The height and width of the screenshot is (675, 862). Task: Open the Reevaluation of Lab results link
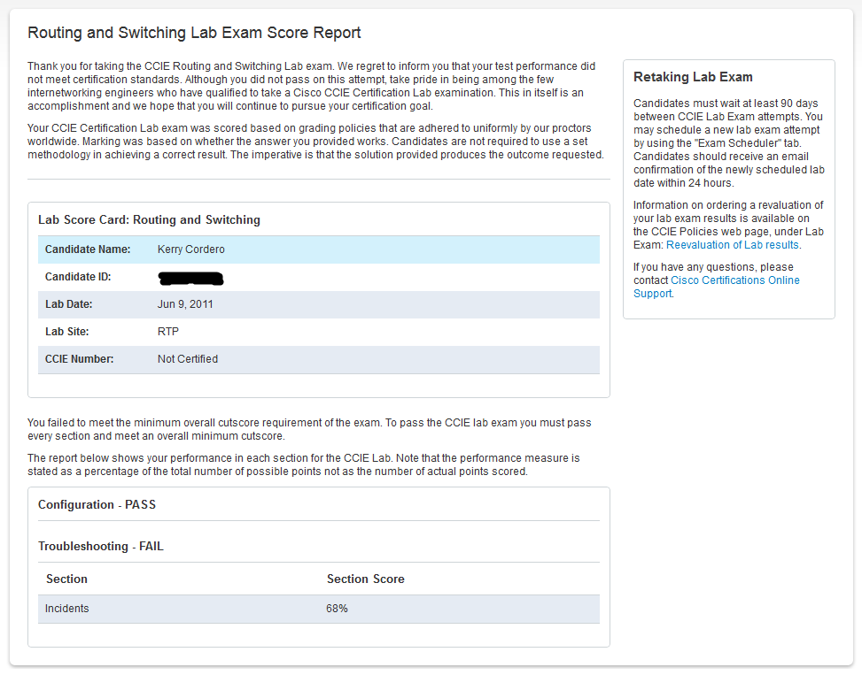coord(732,245)
